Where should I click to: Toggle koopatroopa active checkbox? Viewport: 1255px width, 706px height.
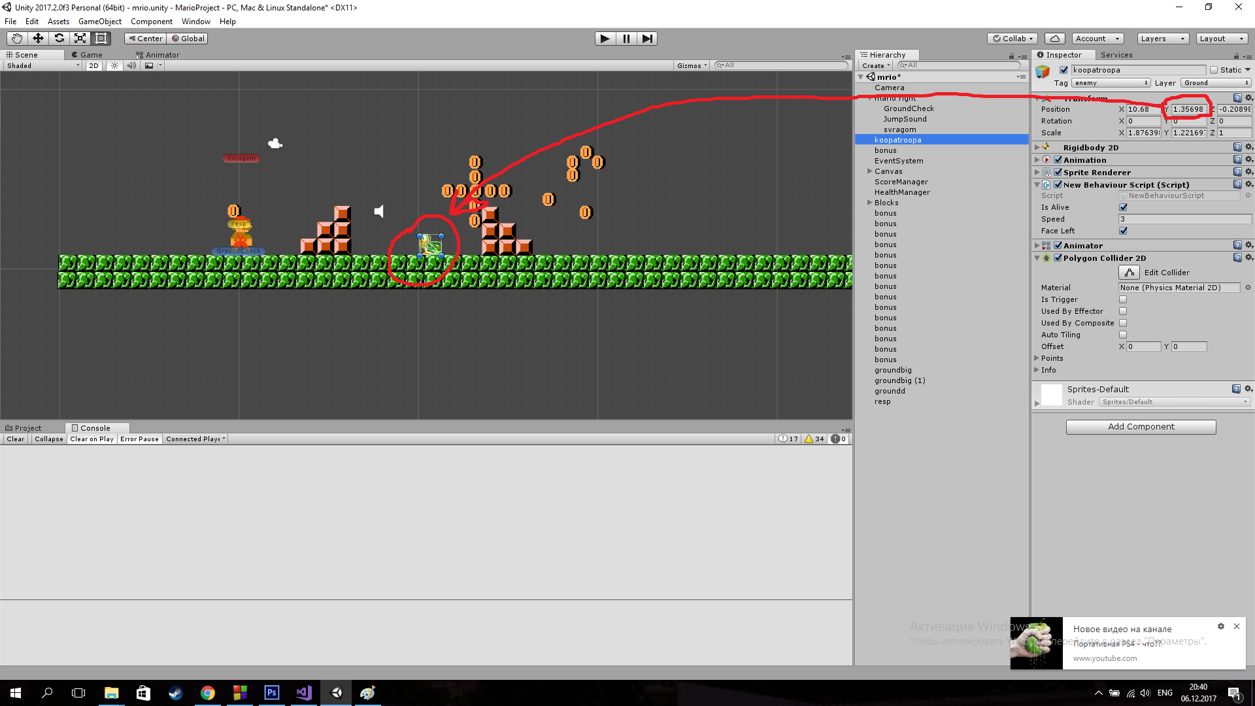click(1063, 70)
